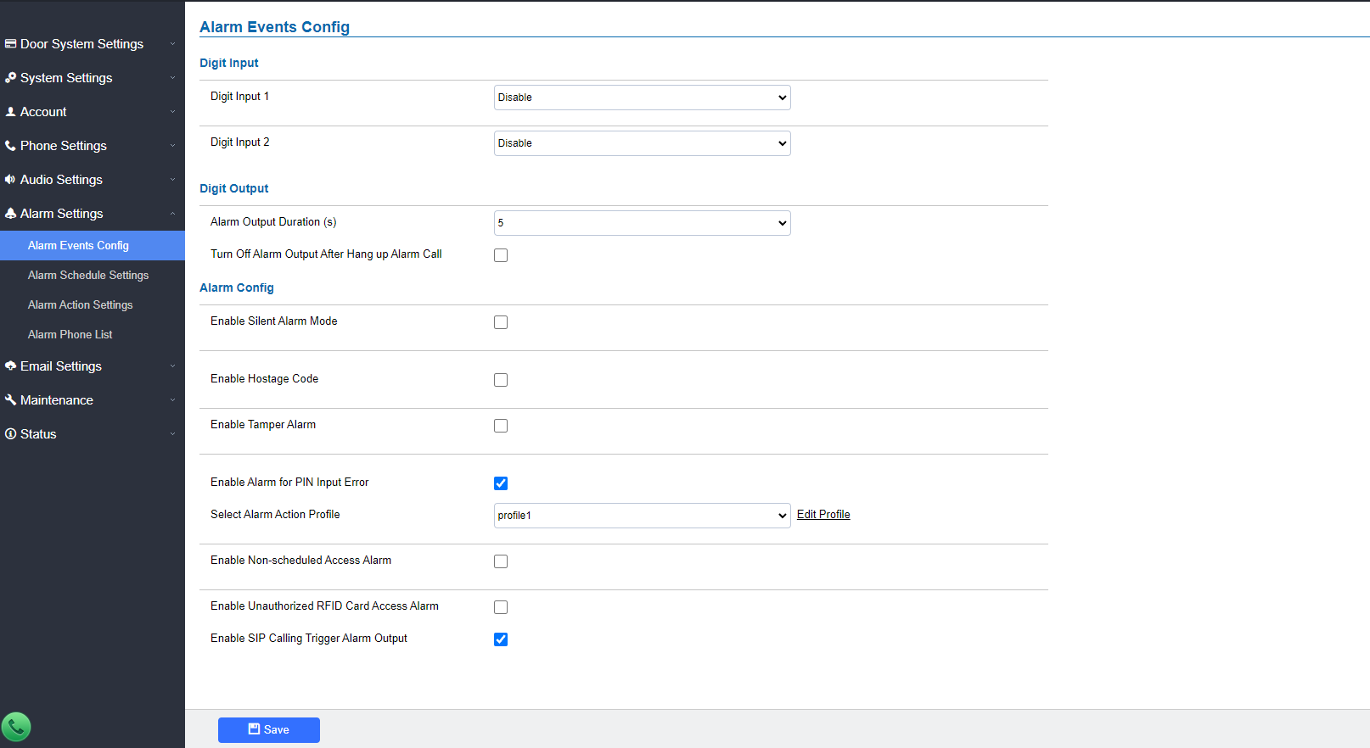The width and height of the screenshot is (1370, 748).
Task: Collapse the Alarm Settings section
Action: tap(93, 213)
